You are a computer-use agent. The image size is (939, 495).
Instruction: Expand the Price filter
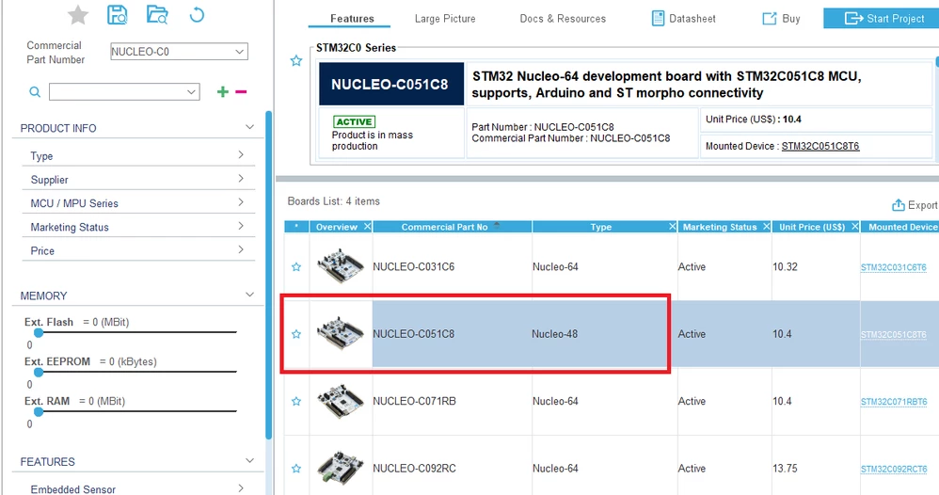click(x=241, y=249)
